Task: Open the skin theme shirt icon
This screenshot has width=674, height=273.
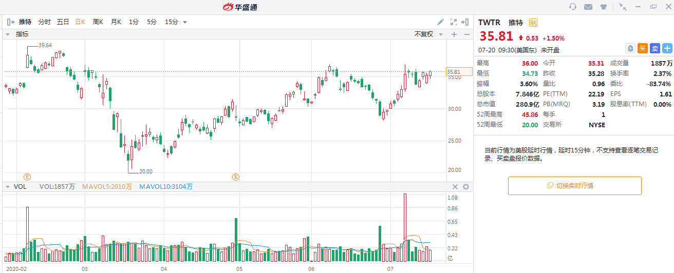Action: [604, 7]
